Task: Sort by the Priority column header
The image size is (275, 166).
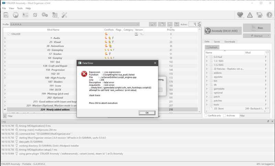Action: [x=170, y=30]
